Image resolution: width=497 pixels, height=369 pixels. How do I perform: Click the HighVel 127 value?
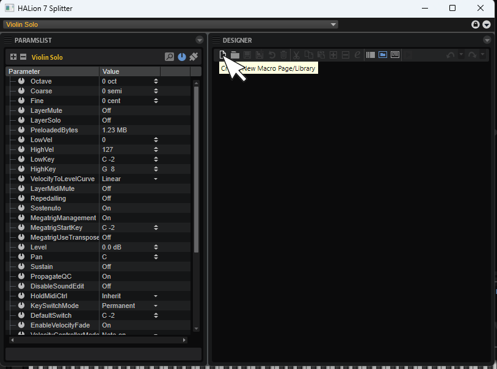coord(107,149)
